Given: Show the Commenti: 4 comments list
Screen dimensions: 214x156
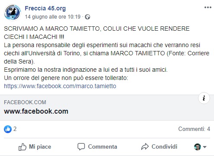Looking at the screenshot, I should (x=194, y=129).
